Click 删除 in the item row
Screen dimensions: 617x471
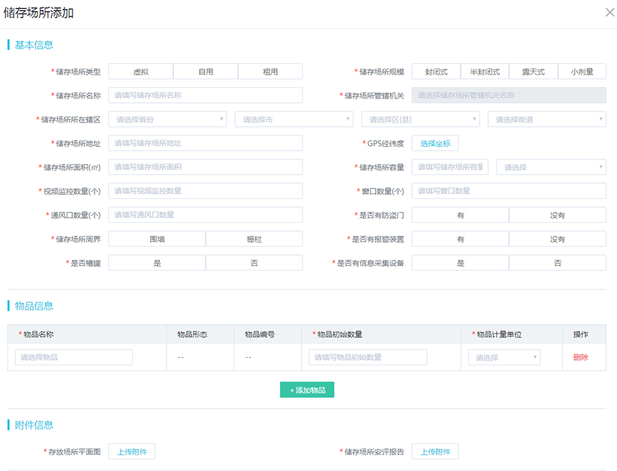580,357
